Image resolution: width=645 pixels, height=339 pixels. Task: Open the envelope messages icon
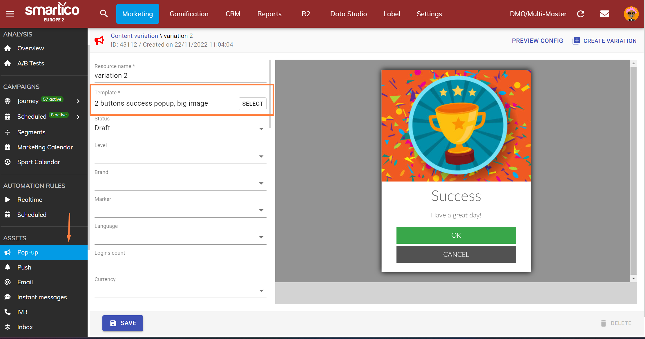pyautogui.click(x=604, y=14)
